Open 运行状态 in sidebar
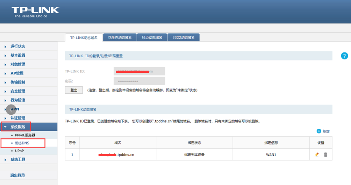The height and width of the screenshot is (185, 351). pyautogui.click(x=18, y=47)
